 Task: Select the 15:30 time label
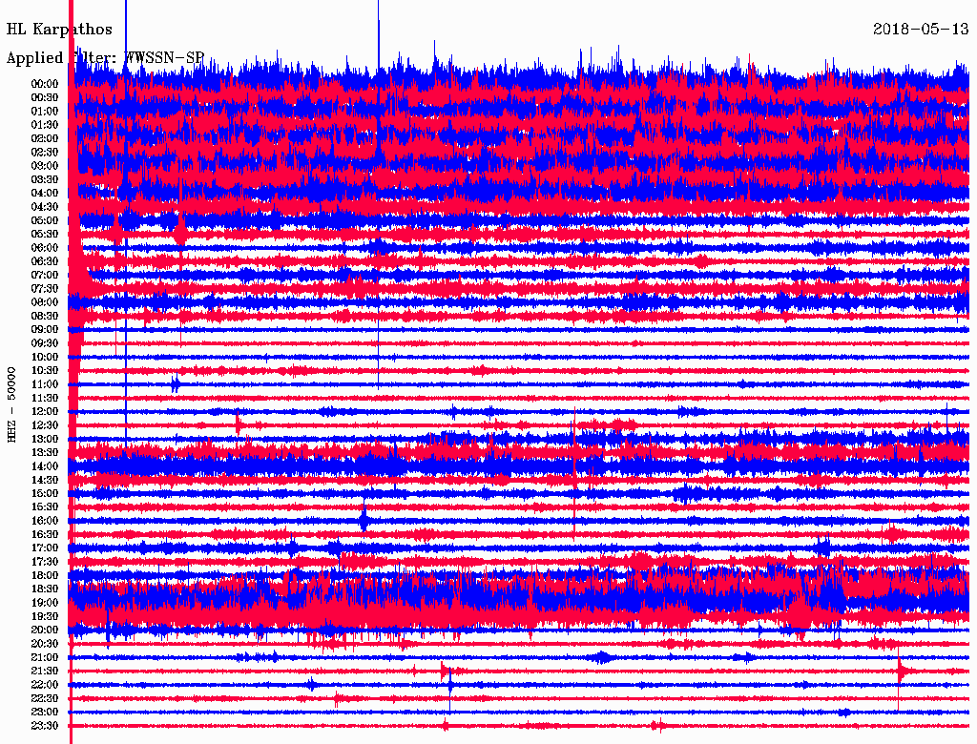[x=44, y=507]
